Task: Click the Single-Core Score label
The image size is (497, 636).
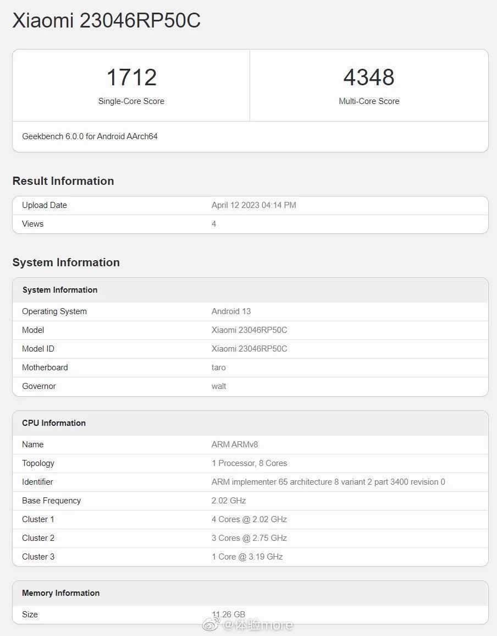Action: point(131,101)
